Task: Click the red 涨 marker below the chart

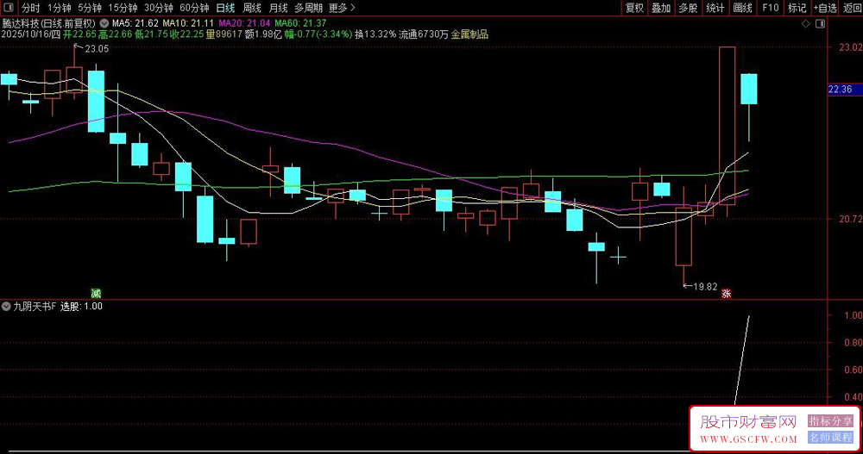Action: pos(727,293)
